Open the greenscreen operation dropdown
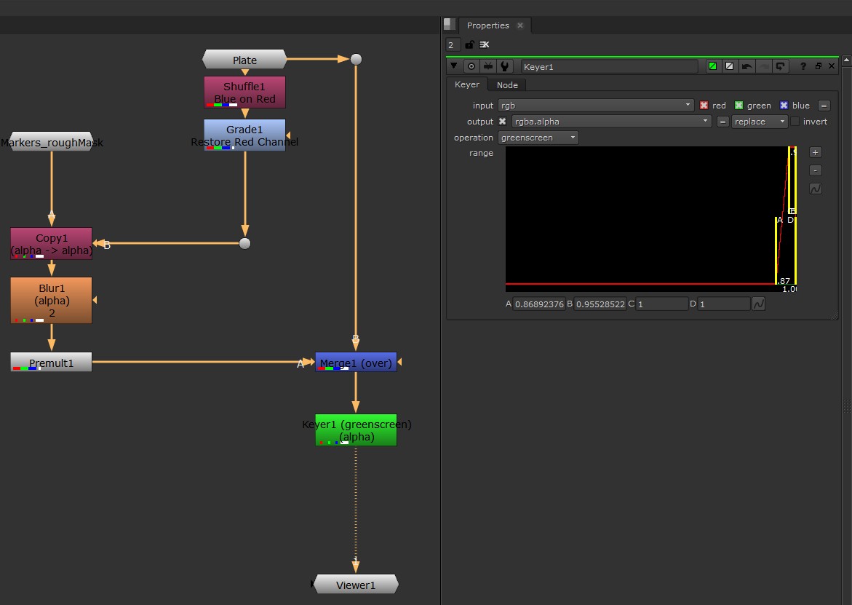 click(538, 138)
